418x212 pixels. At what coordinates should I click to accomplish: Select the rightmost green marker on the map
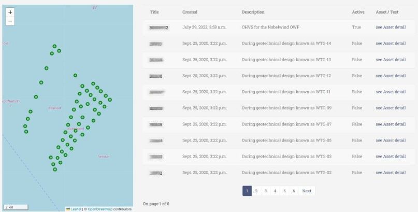[110, 100]
